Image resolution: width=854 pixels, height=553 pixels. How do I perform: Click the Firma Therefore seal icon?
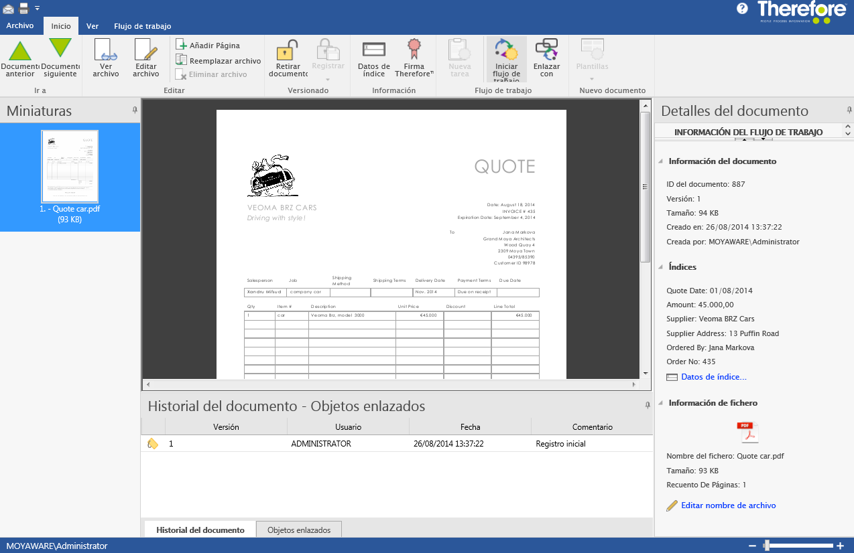pos(414,50)
